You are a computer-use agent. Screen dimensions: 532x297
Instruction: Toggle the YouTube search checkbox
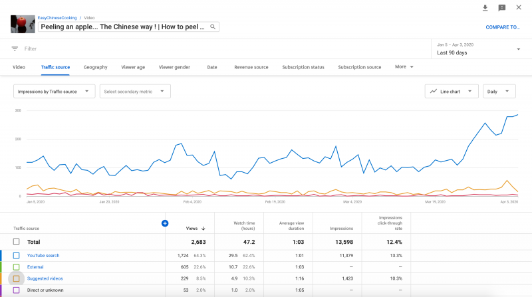[x=17, y=255]
